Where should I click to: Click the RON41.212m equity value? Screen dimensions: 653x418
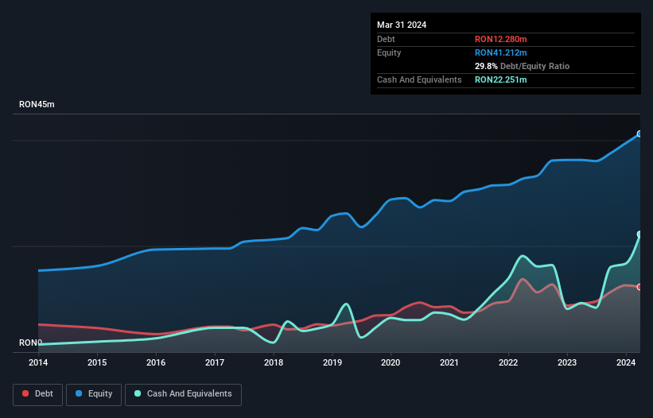click(500, 52)
